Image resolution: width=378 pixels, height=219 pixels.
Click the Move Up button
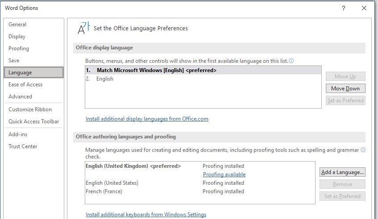point(345,77)
